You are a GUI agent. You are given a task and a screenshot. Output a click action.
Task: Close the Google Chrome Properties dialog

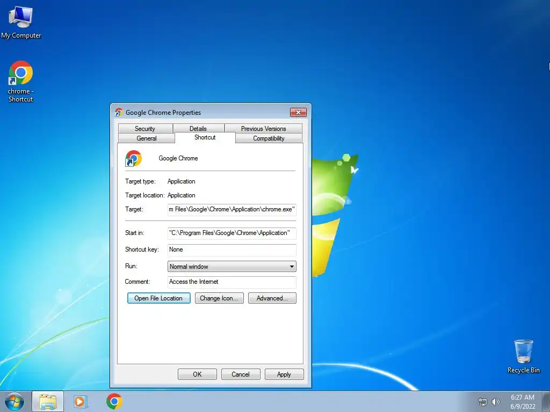(x=299, y=112)
